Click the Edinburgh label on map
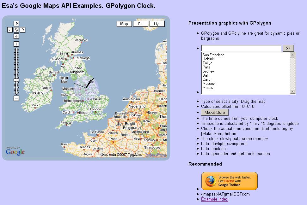The image size is (307, 205). (x=82, y=58)
